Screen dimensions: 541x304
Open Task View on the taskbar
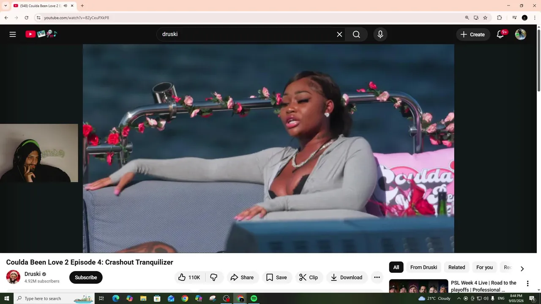101,299
